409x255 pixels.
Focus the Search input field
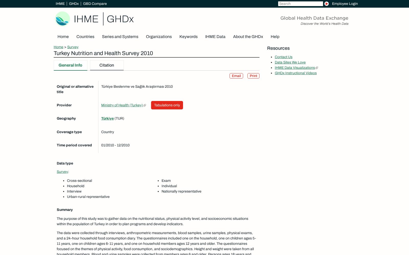[x=300, y=4]
